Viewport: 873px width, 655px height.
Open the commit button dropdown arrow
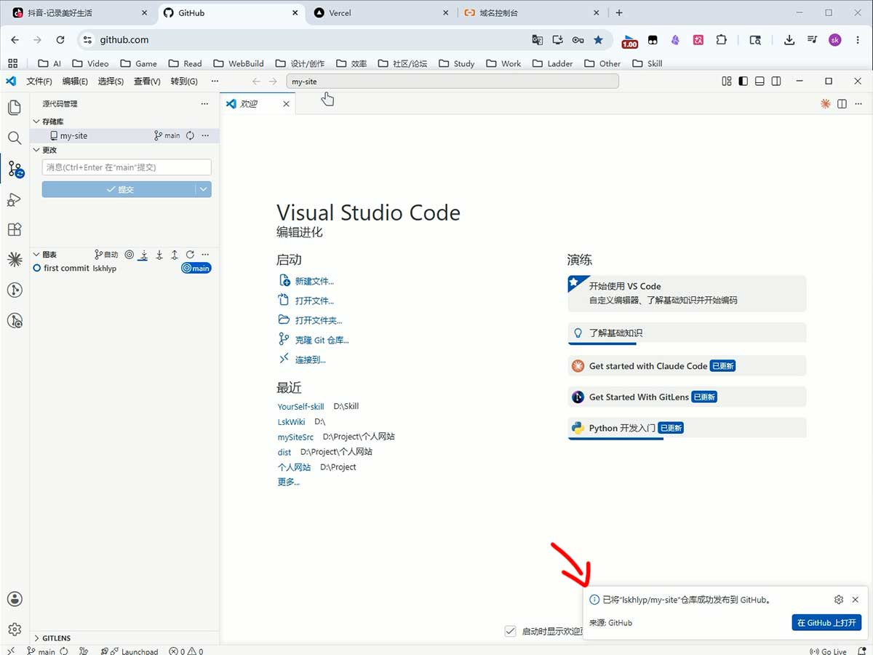pos(204,189)
